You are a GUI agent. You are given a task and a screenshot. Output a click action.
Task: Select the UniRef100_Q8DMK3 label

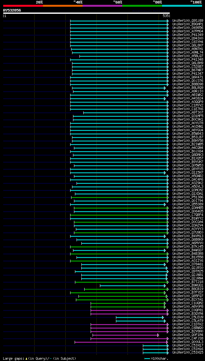(x=188, y=155)
